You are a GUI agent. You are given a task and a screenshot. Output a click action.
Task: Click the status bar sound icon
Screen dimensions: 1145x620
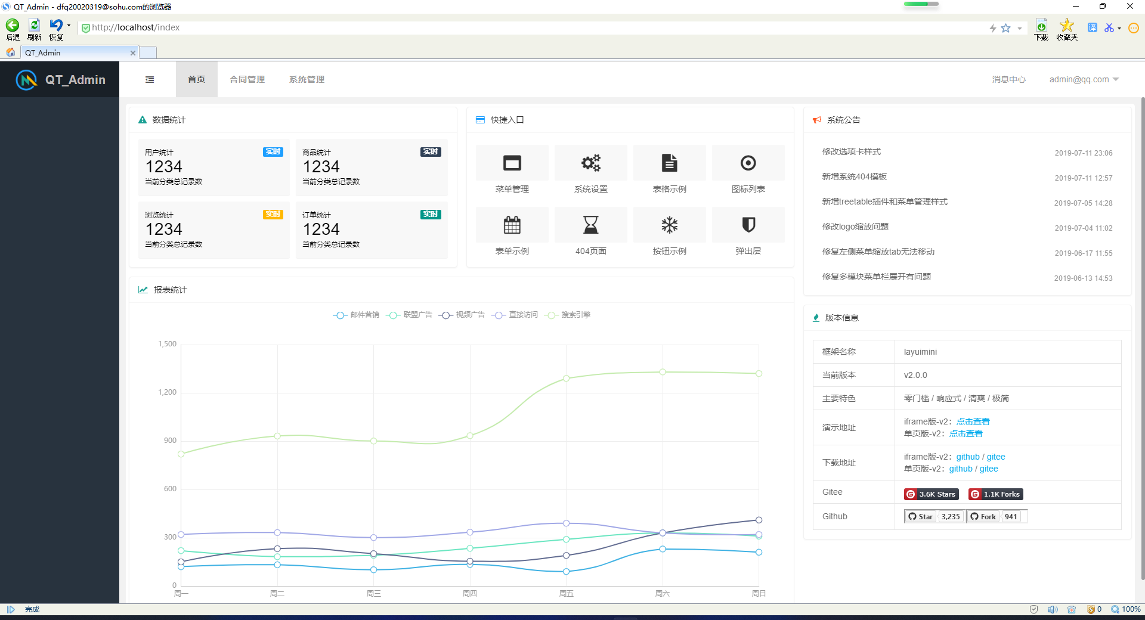coord(1053,609)
